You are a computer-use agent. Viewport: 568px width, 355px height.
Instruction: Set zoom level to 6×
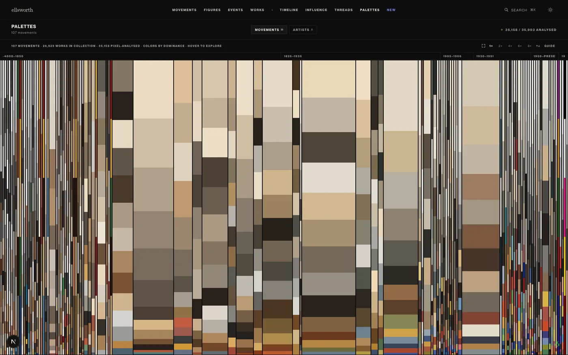(520, 46)
